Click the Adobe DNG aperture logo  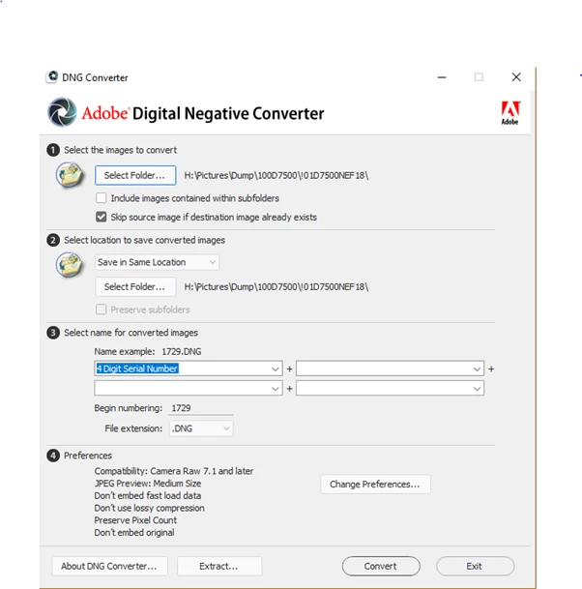pyautogui.click(x=62, y=112)
